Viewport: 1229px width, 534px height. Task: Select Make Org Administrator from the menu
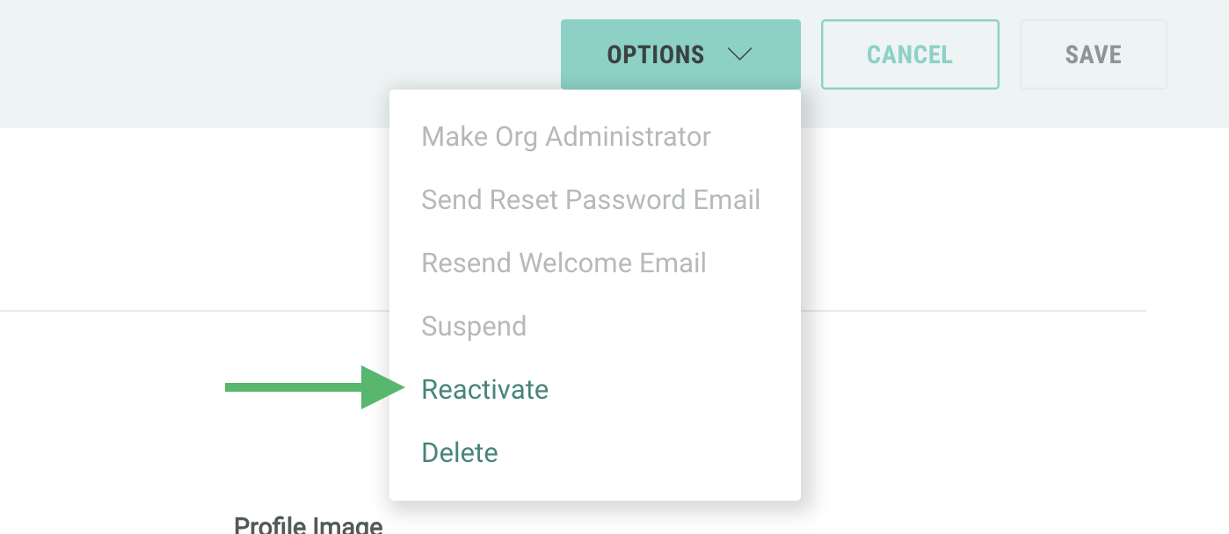tap(566, 136)
